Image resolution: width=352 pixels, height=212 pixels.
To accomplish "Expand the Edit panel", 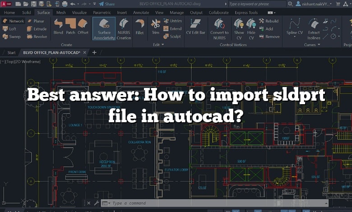I will pyautogui.click(x=158, y=45).
